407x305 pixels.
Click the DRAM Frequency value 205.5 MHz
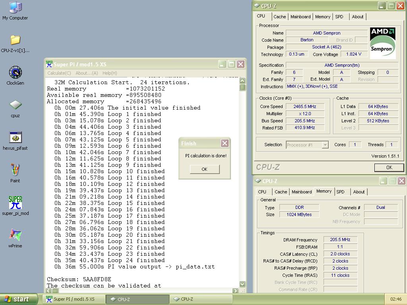coord(340,239)
